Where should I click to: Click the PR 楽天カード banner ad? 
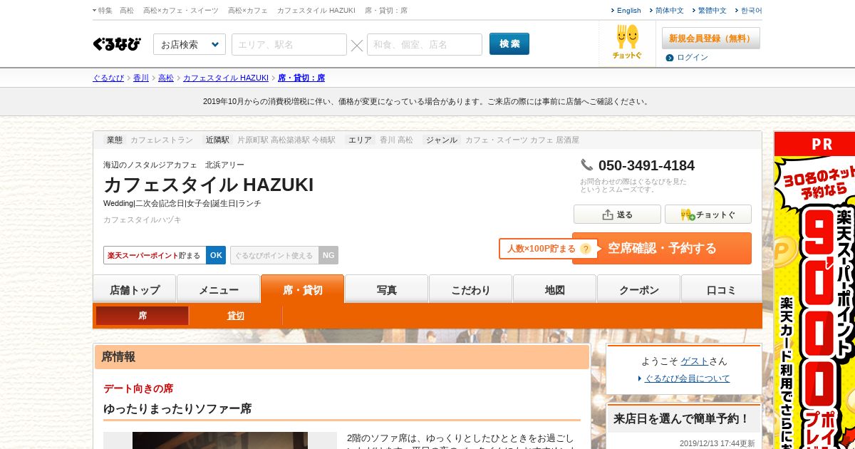click(x=814, y=290)
